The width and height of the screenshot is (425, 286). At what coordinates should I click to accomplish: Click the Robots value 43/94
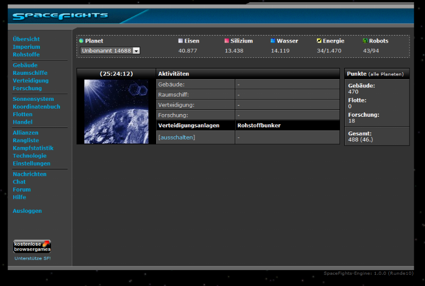(371, 50)
